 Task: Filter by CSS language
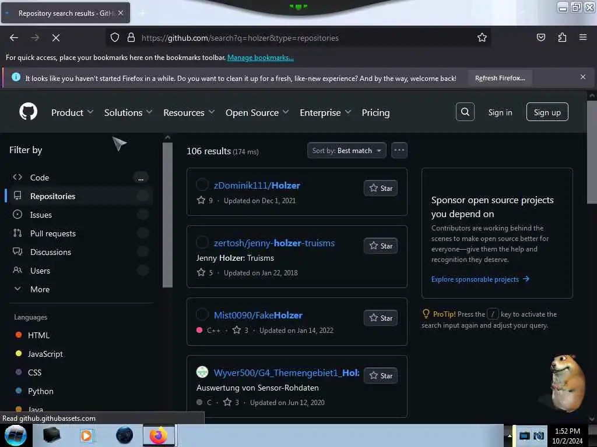34,372
